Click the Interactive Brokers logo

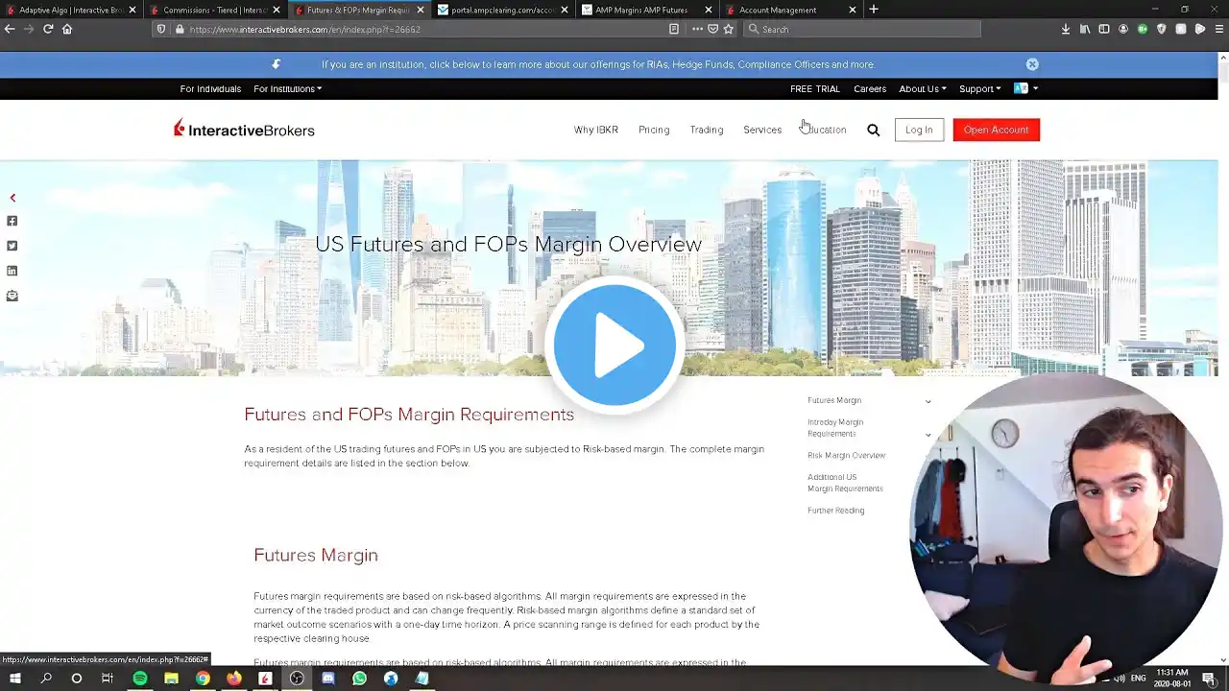244,129
